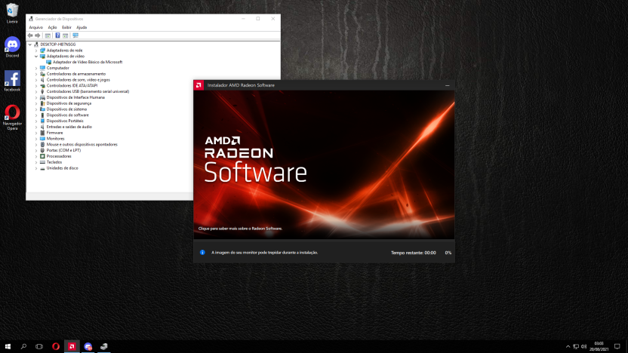Select Portas (COM e LPT)

(x=63, y=150)
